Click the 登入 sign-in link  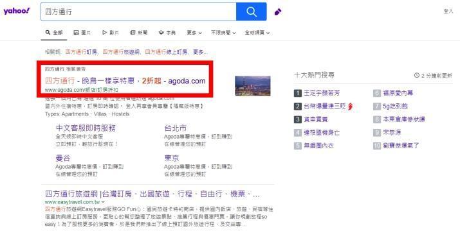[x=448, y=11]
